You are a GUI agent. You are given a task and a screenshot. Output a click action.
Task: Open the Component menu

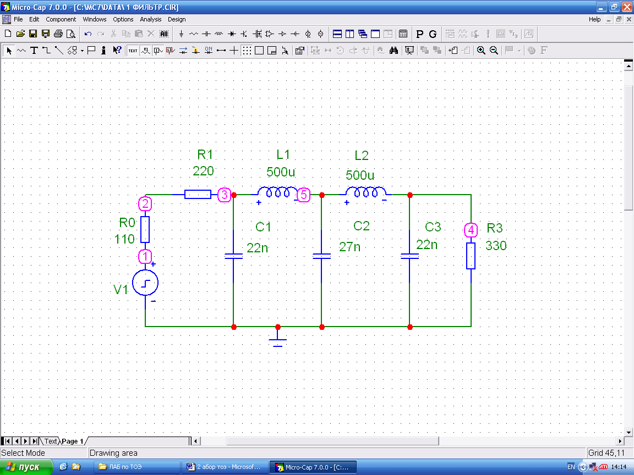tap(61, 19)
